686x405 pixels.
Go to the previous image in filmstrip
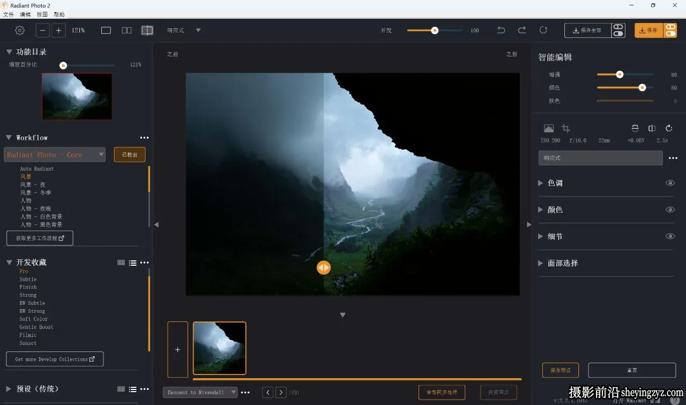tap(268, 393)
